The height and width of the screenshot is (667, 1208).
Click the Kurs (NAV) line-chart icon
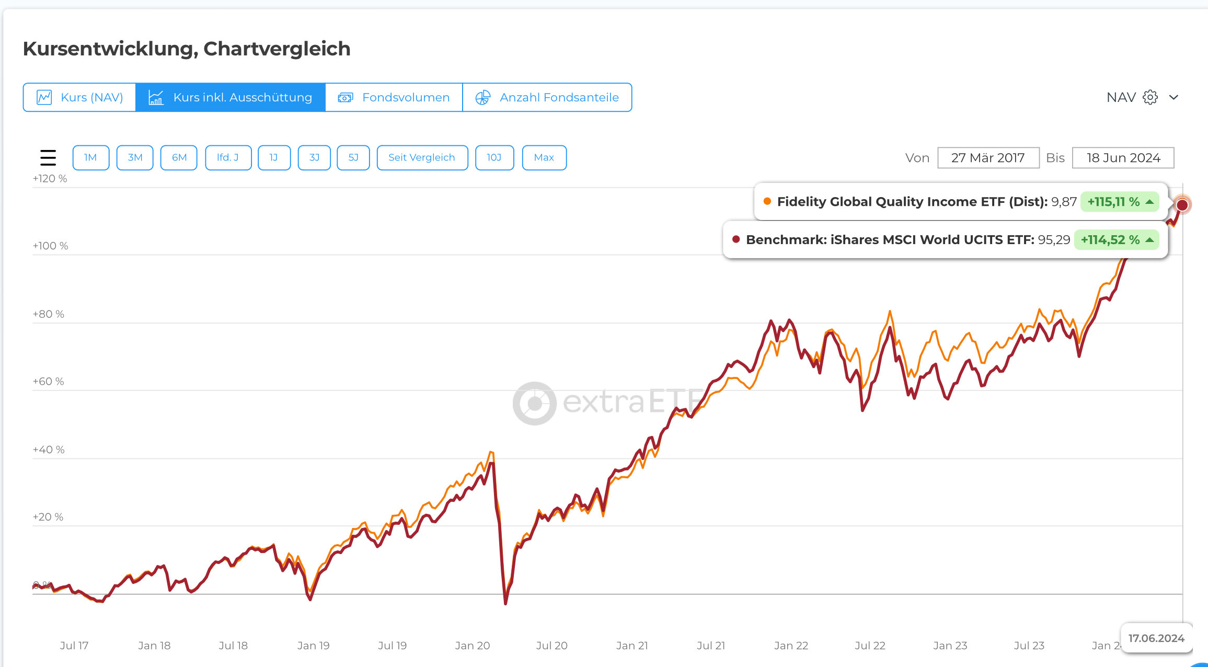[44, 97]
